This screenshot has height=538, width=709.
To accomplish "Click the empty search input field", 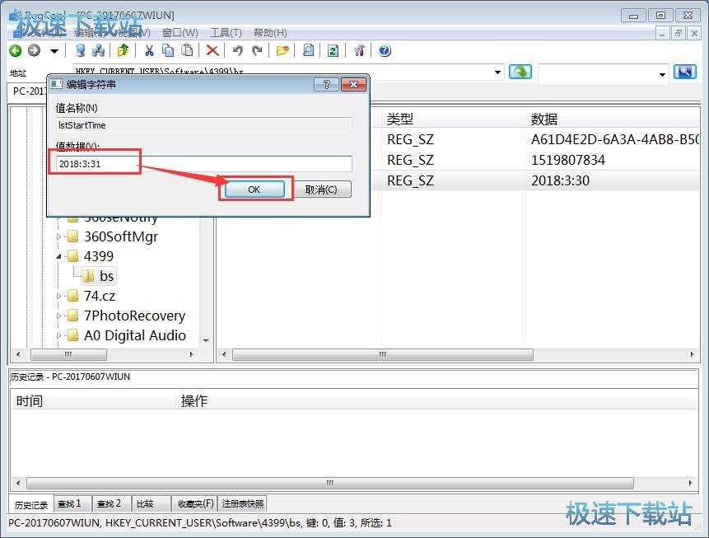I will point(597,74).
